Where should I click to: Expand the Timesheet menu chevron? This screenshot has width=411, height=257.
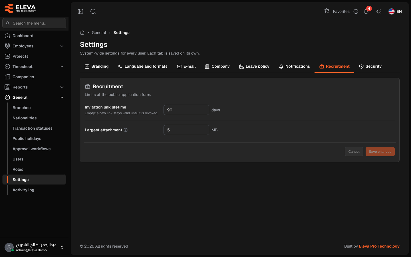(x=62, y=67)
